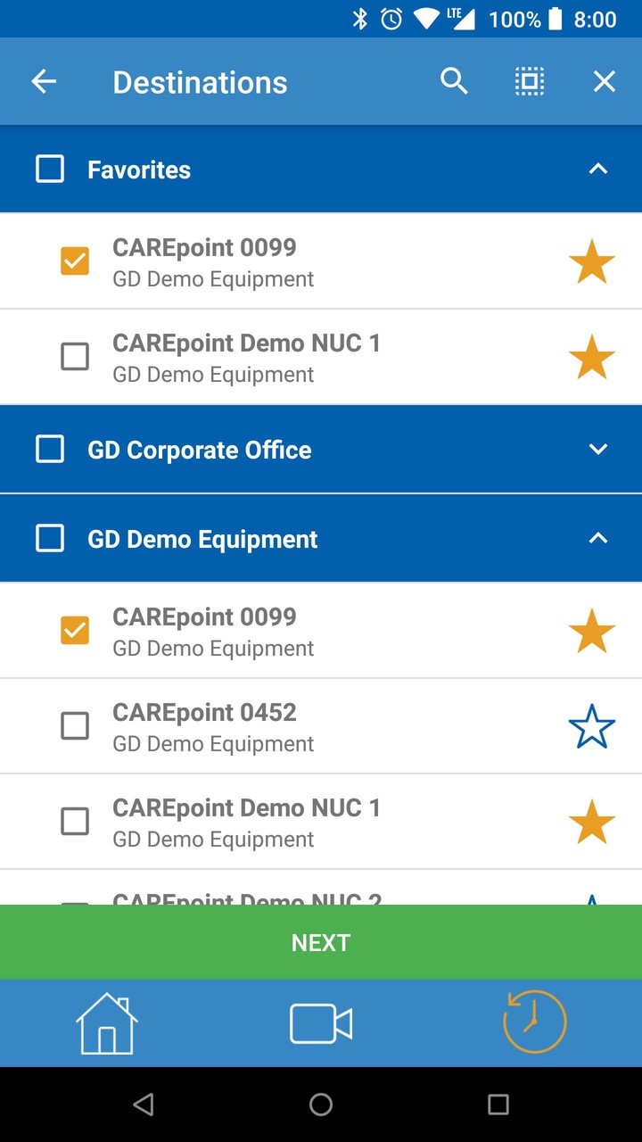Favorite CAREpoint 0452 with outlined star

coord(592,726)
